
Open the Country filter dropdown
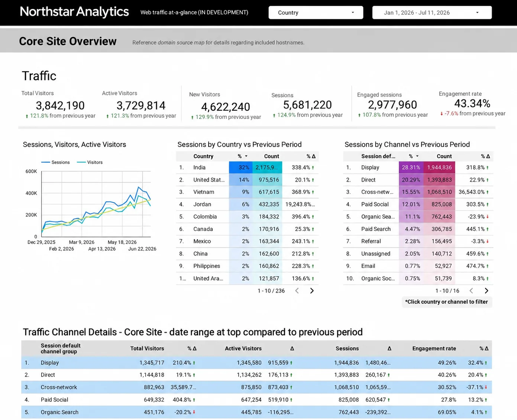pyautogui.click(x=316, y=13)
